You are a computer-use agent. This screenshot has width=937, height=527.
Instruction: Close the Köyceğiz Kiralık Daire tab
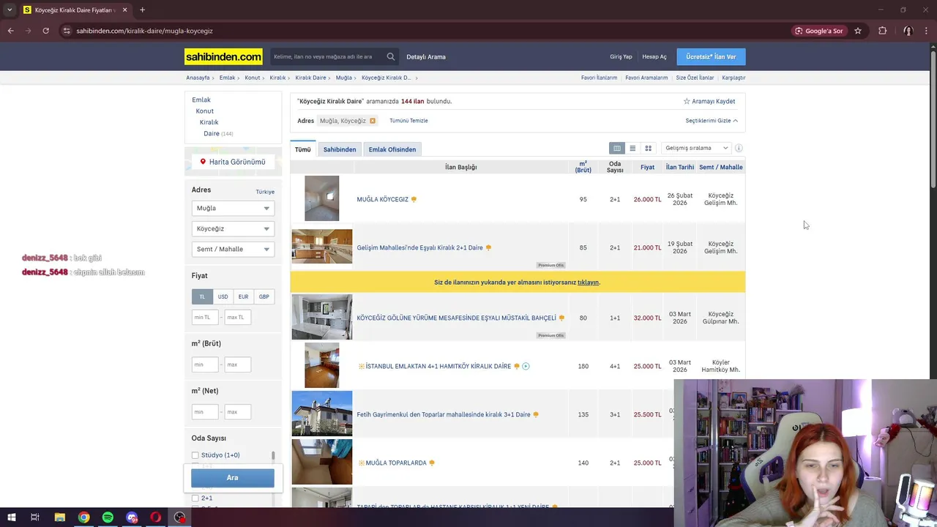pyautogui.click(x=124, y=10)
